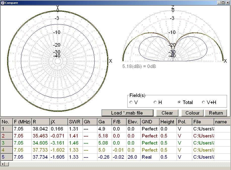
Task: Maximize the Compare window
Action: 223,3
